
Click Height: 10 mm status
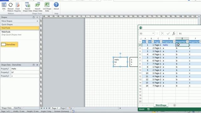tap(33, 111)
